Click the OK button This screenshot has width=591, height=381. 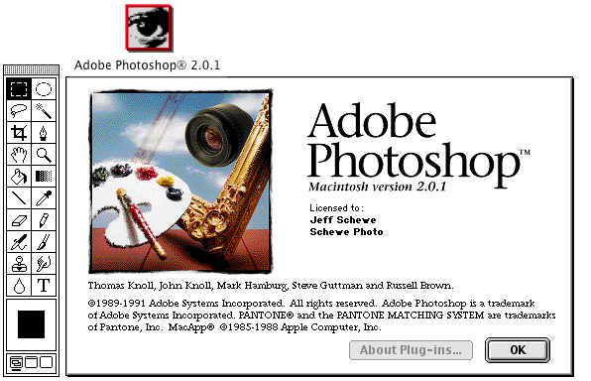tap(518, 350)
